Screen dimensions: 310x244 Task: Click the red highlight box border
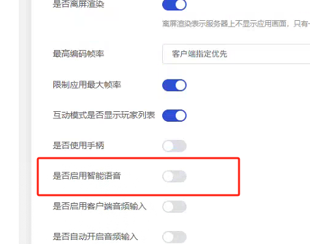tap(139, 158)
